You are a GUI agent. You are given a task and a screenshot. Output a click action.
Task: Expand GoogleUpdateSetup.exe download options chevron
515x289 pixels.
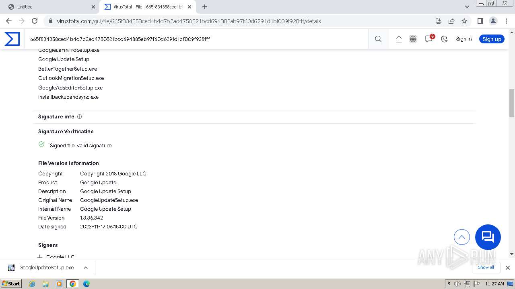click(86, 268)
